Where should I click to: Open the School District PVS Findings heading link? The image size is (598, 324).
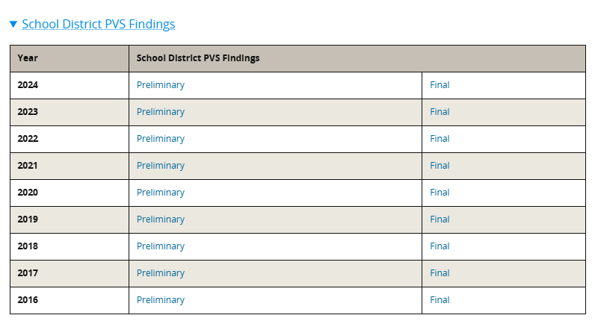99,24
